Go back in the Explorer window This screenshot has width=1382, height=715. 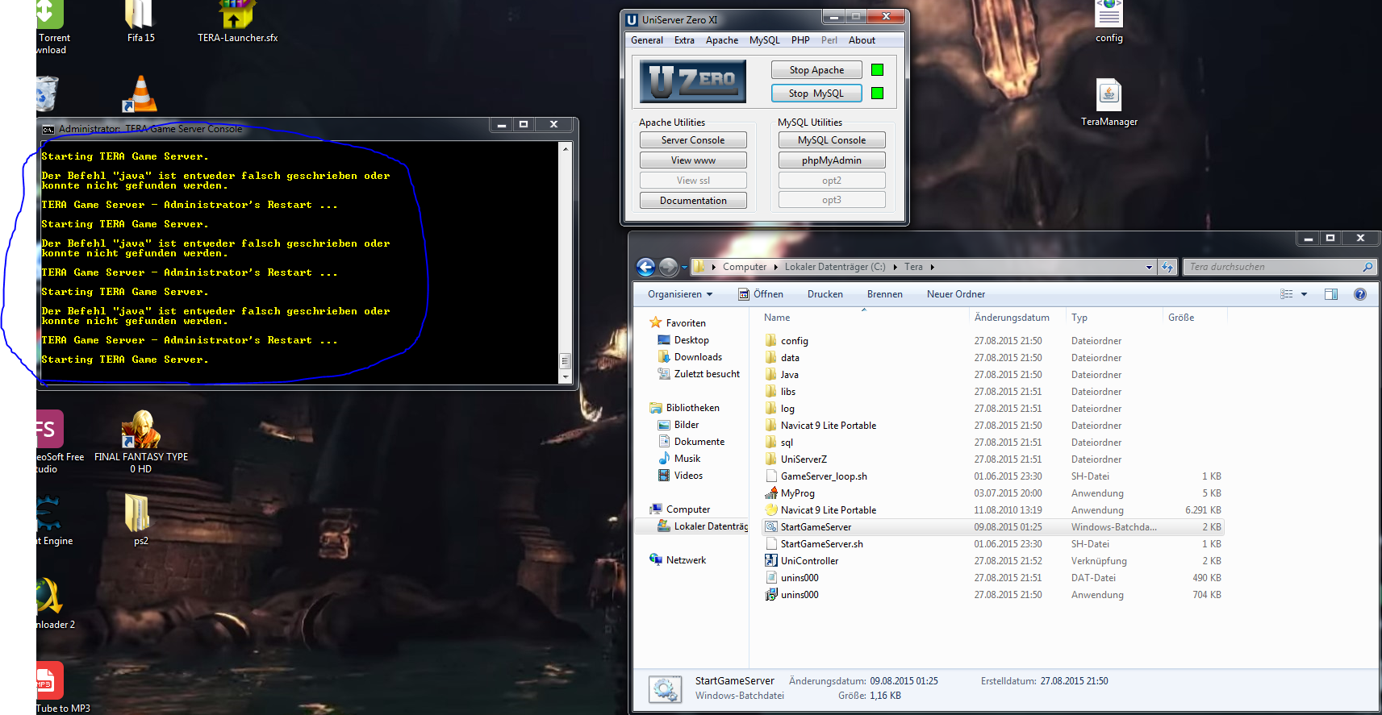coord(645,267)
